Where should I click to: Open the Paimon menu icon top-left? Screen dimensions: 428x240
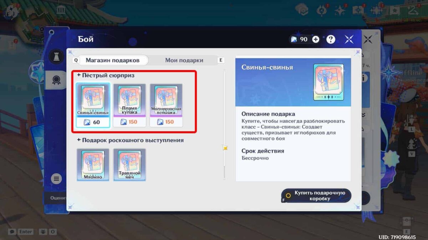tap(11, 11)
